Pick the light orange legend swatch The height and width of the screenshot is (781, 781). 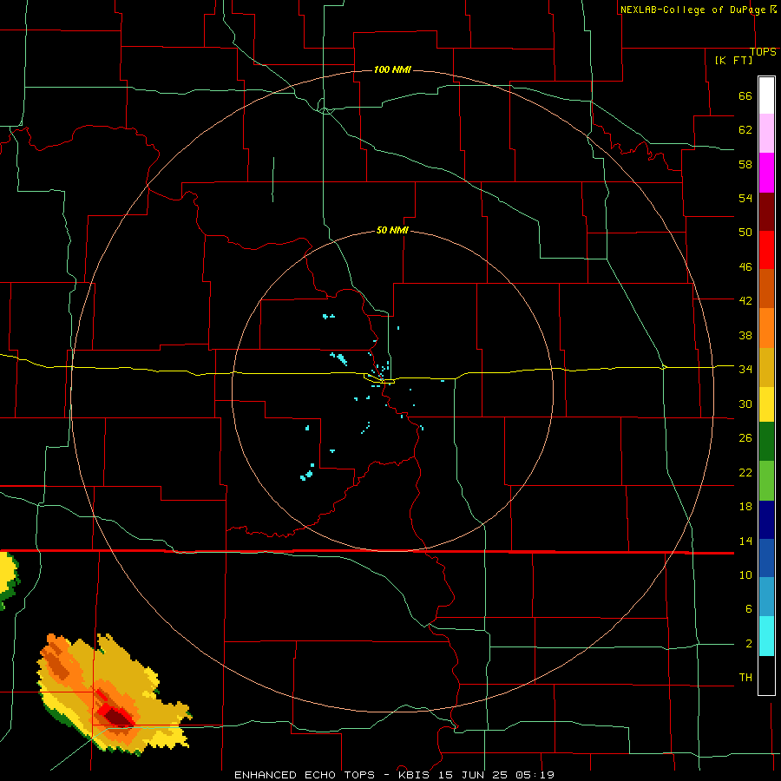tap(766, 328)
